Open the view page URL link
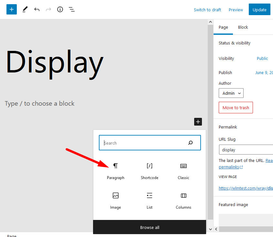 coord(246,188)
